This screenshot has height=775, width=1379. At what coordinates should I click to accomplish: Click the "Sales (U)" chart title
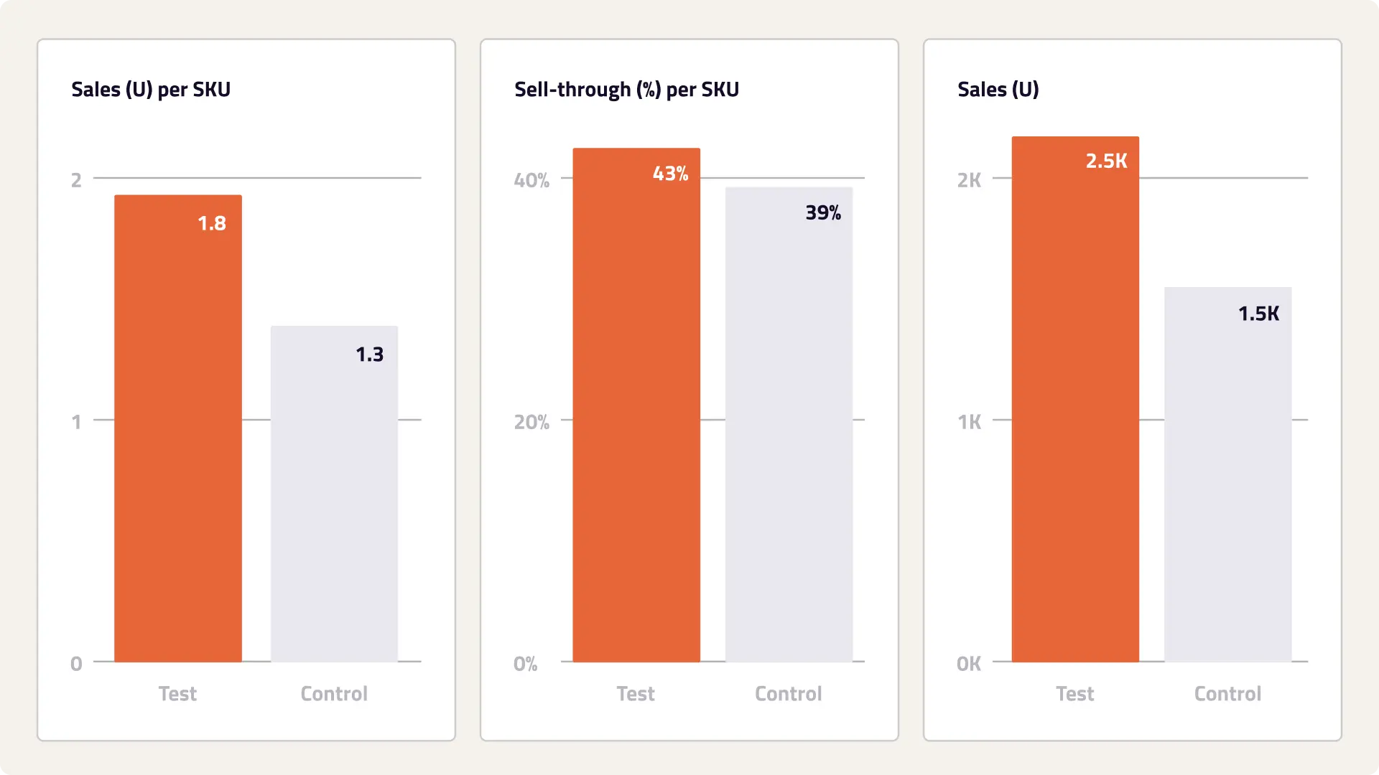998,90
